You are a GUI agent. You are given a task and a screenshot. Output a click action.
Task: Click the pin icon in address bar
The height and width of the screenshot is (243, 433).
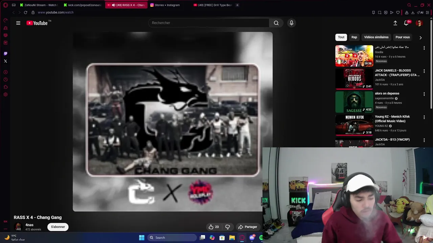pyautogui.click(x=373, y=12)
